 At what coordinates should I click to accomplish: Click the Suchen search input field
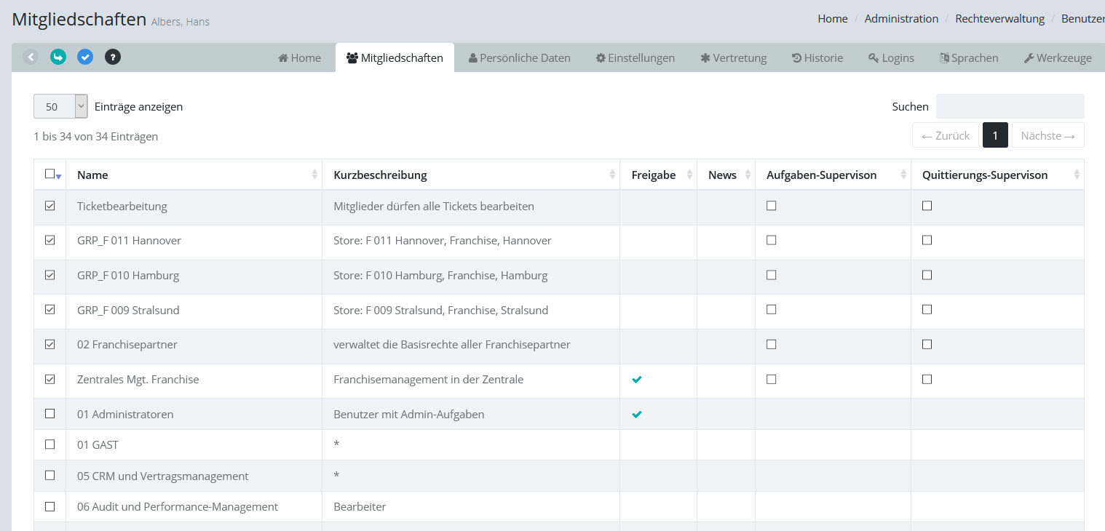[x=1010, y=106]
